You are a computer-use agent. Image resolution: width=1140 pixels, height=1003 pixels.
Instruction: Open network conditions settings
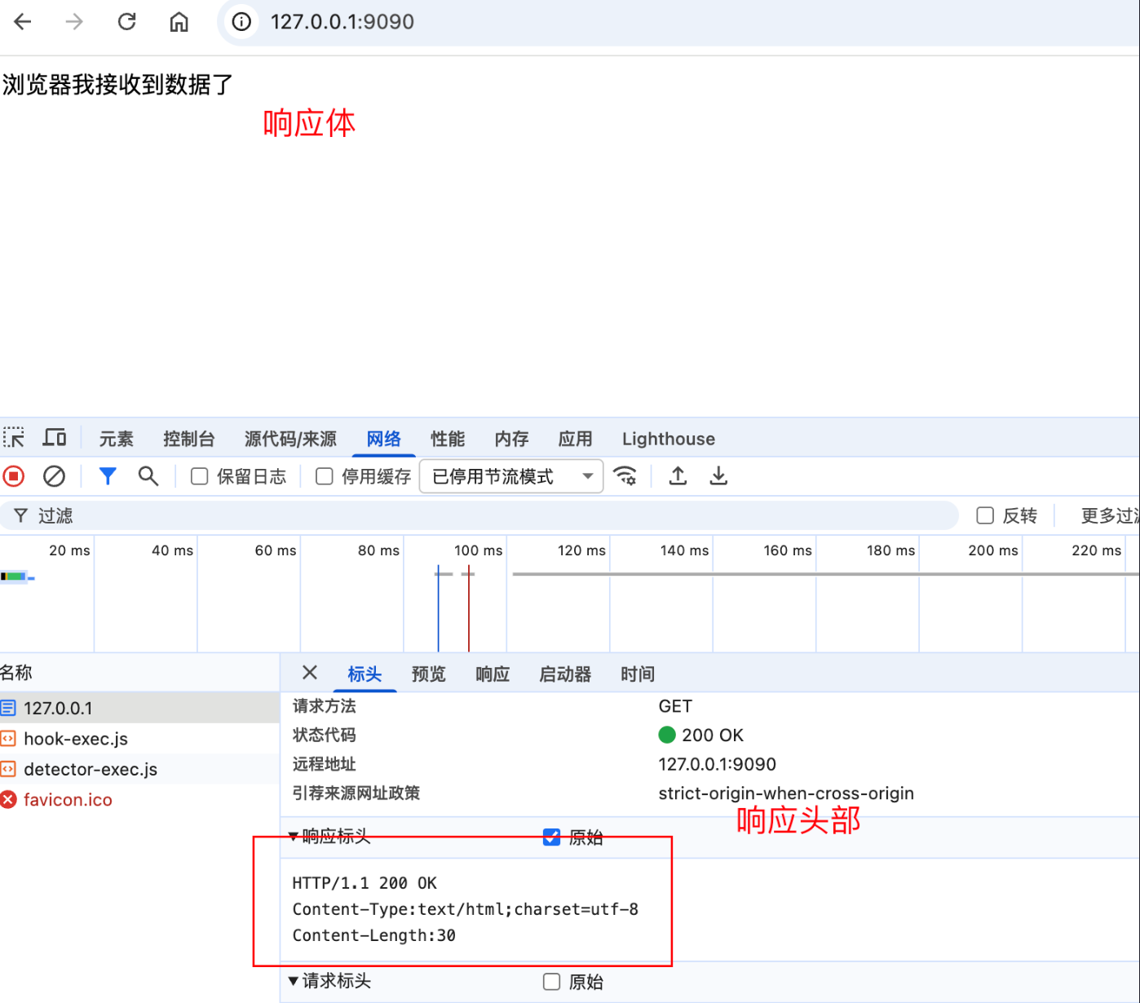pyautogui.click(x=625, y=476)
